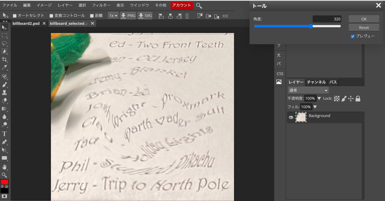385x201 pixels.
Task: Open the イメージ menu
Action: (x=44, y=5)
